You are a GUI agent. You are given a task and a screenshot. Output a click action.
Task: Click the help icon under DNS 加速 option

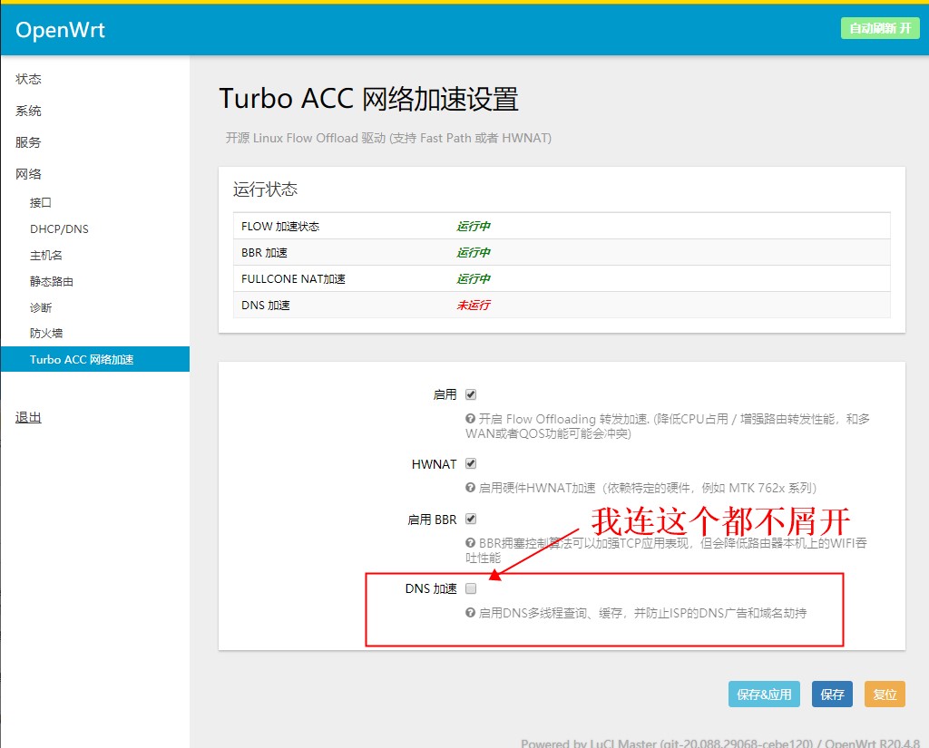[471, 612]
